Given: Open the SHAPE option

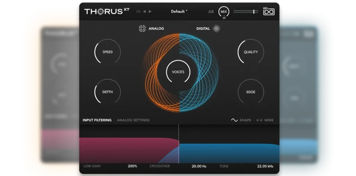Looking at the screenshot, I should coord(245,120).
